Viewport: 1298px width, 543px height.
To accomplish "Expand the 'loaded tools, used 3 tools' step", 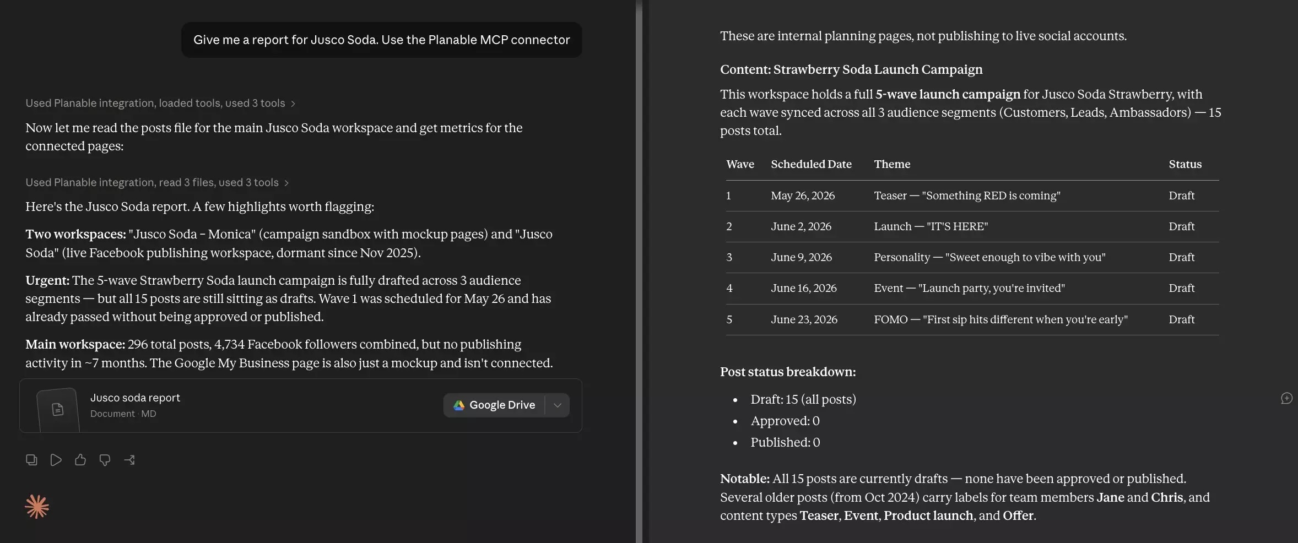I will (x=160, y=103).
